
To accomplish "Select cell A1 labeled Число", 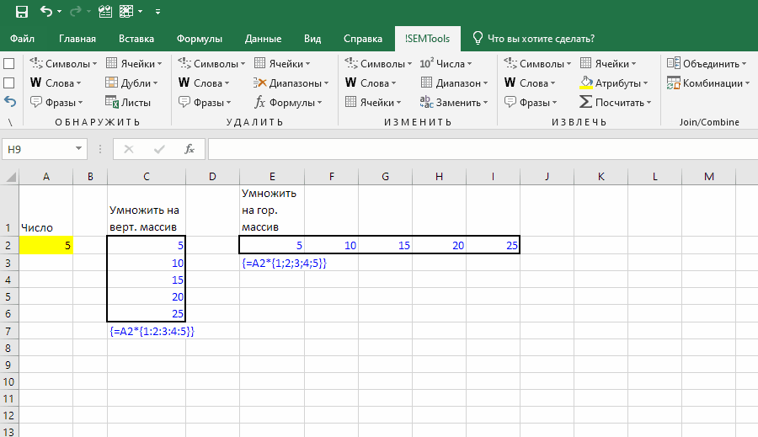I will 46,211.
